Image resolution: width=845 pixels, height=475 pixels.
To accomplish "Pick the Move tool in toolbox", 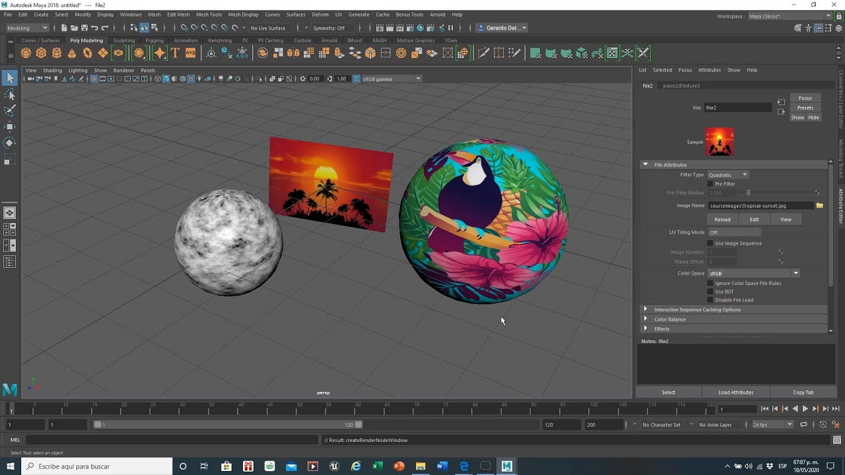I will point(10,126).
